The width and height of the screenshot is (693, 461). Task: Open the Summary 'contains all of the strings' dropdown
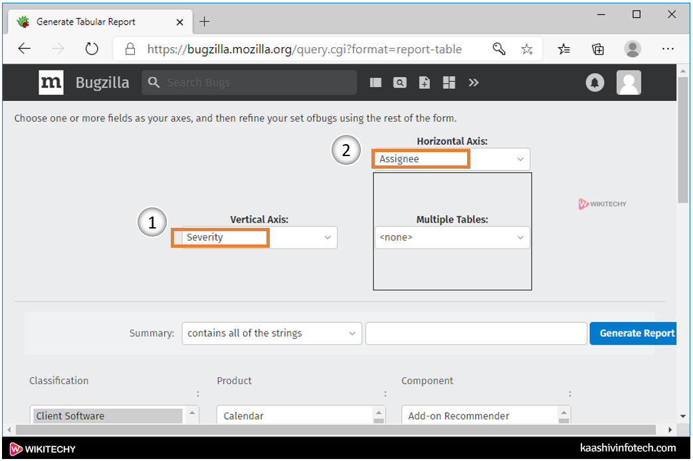[272, 333]
